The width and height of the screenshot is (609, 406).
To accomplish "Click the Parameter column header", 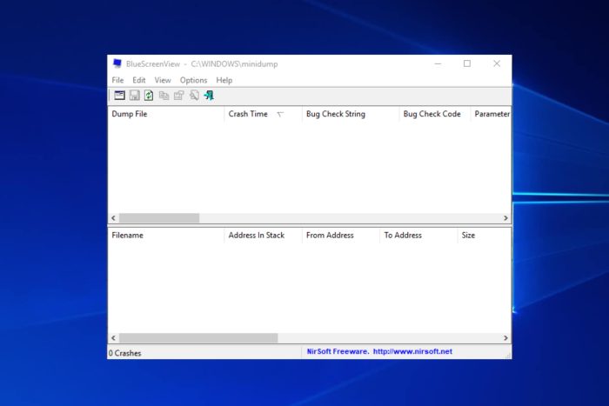I will pyautogui.click(x=491, y=114).
